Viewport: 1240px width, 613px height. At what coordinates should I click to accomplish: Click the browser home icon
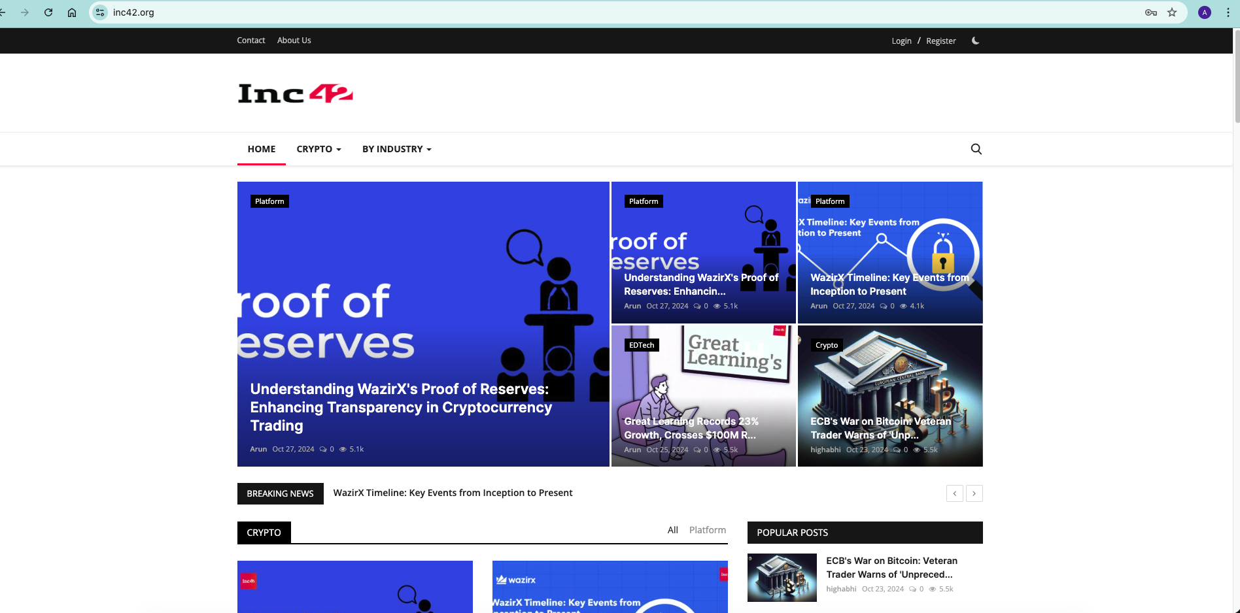point(72,12)
